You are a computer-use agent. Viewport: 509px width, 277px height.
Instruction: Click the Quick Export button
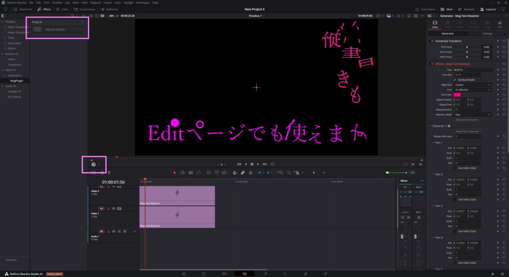coord(425,9)
